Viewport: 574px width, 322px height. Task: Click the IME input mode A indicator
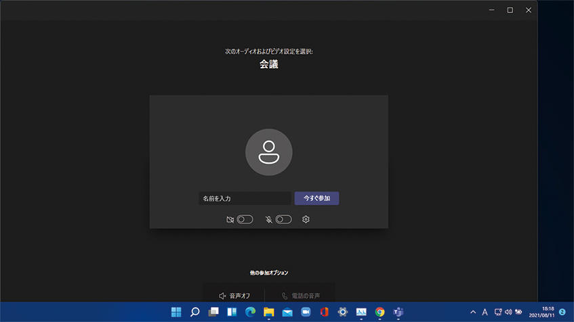coord(485,312)
